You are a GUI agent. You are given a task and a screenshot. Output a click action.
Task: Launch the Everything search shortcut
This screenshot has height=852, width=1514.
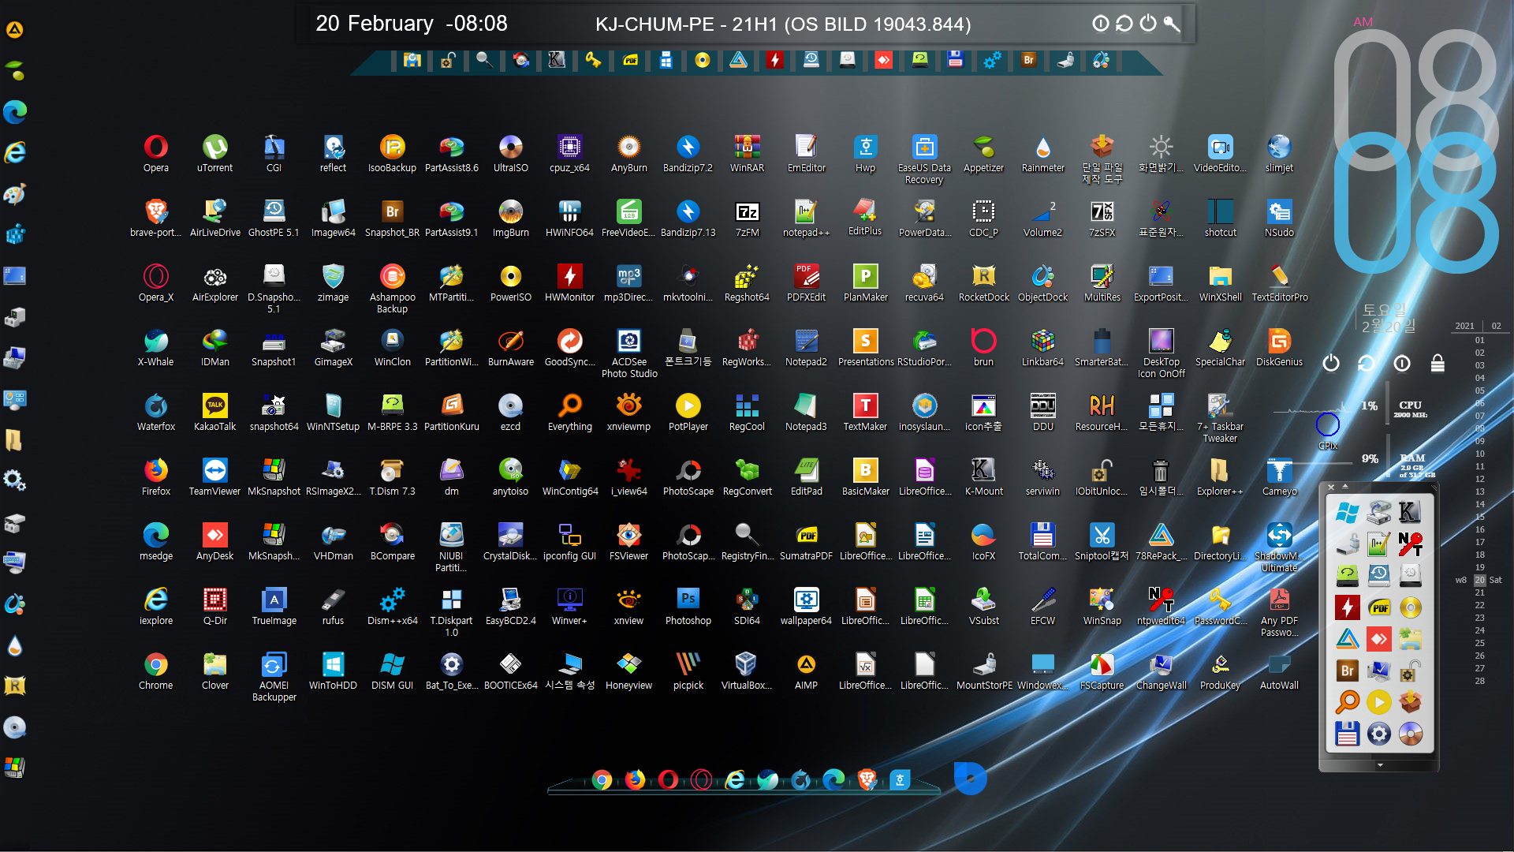click(569, 412)
